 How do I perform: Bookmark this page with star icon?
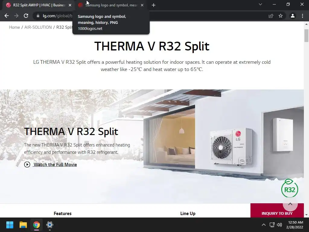click(281, 16)
